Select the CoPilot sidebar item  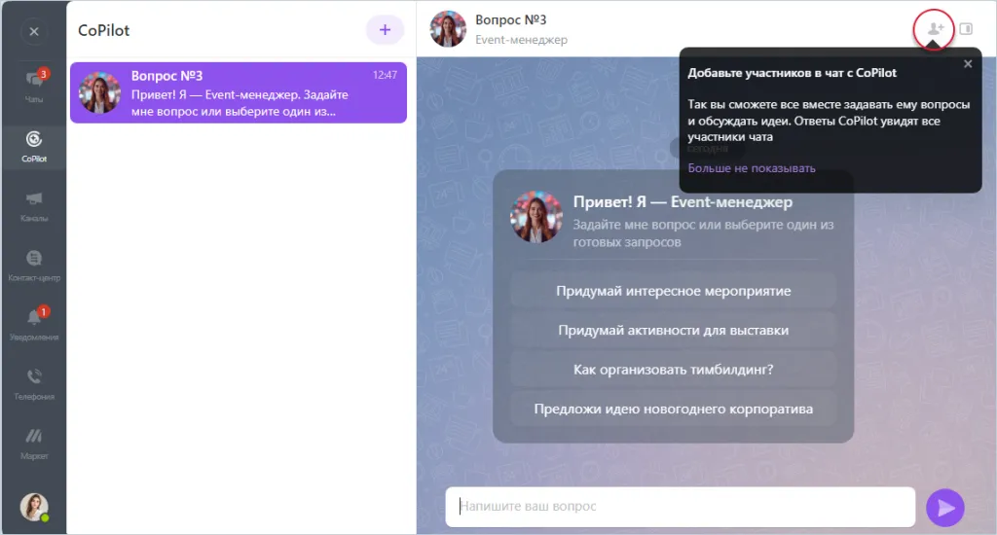point(34,146)
